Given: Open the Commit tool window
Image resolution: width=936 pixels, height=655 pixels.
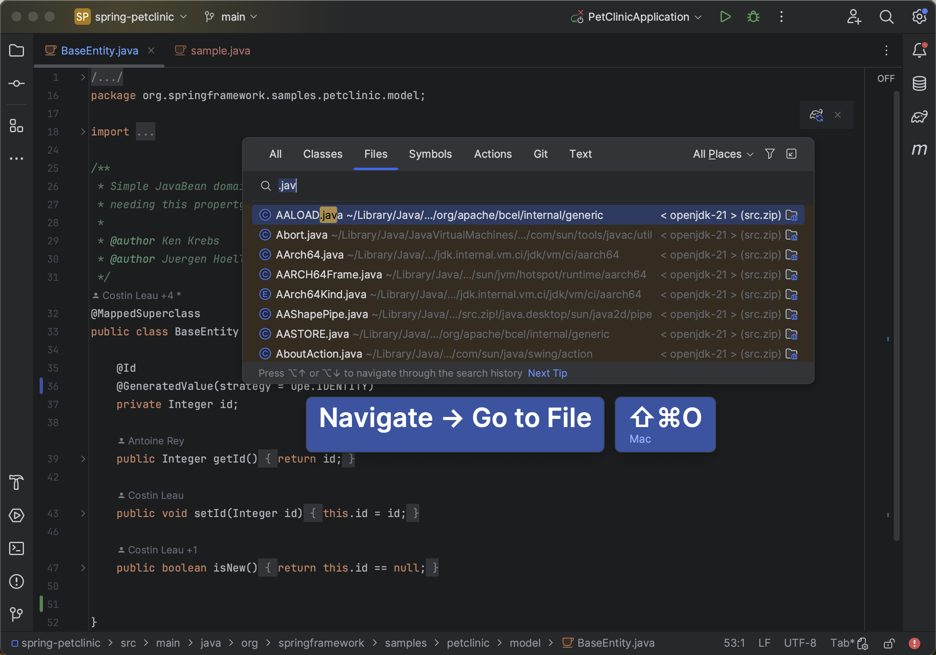Looking at the screenshot, I should 17,83.
